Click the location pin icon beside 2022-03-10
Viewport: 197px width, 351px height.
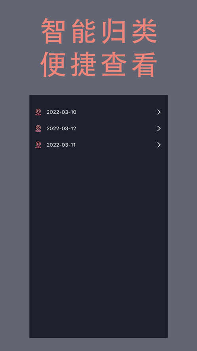38,112
